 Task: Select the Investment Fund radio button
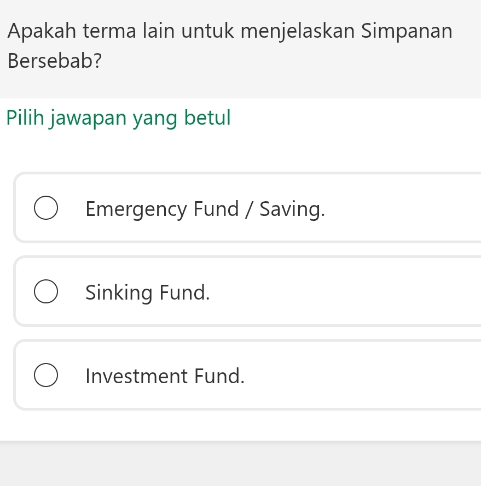(x=45, y=376)
